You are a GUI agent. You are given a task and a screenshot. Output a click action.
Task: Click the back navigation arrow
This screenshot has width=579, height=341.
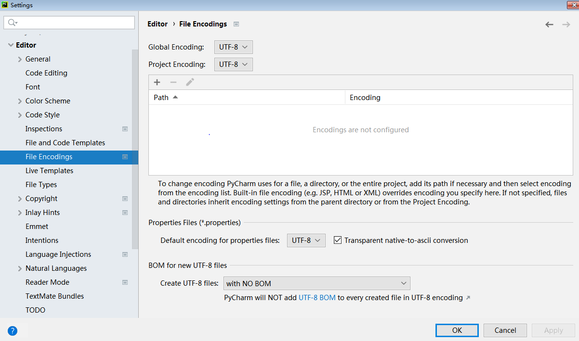coord(549,25)
